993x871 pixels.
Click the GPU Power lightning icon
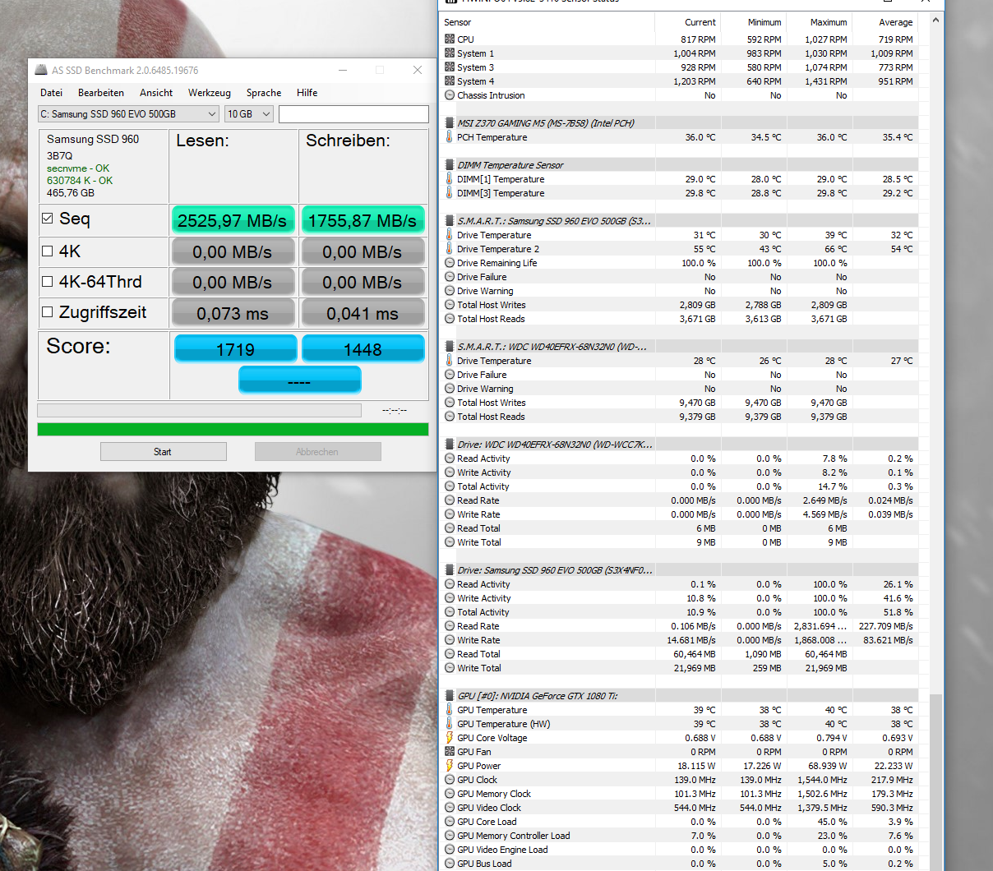click(450, 765)
